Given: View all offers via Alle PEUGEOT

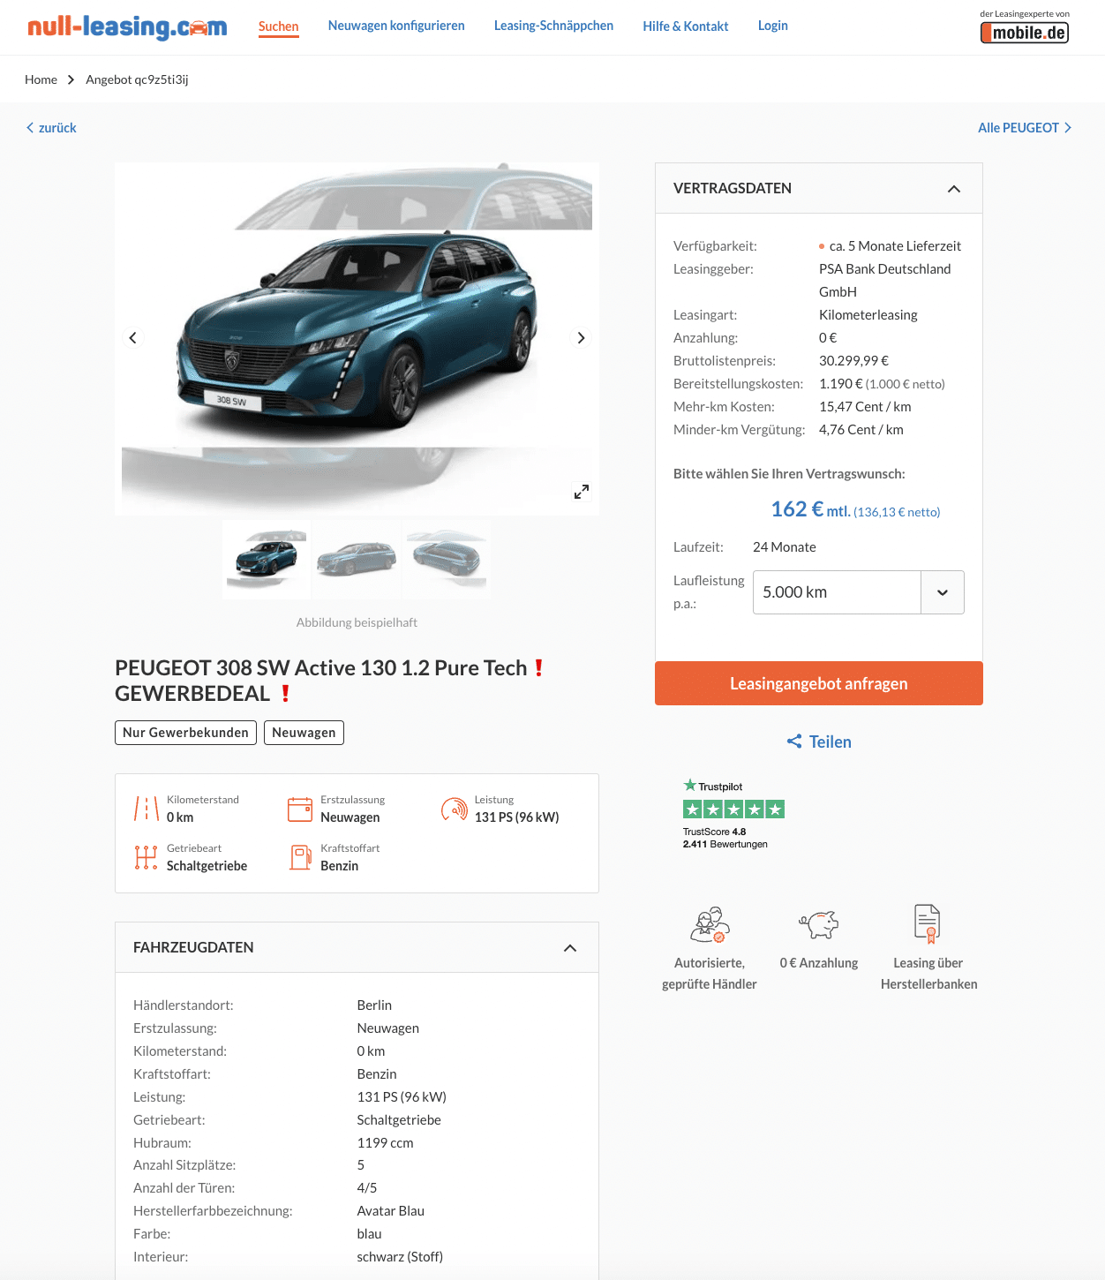Looking at the screenshot, I should coord(1025,128).
